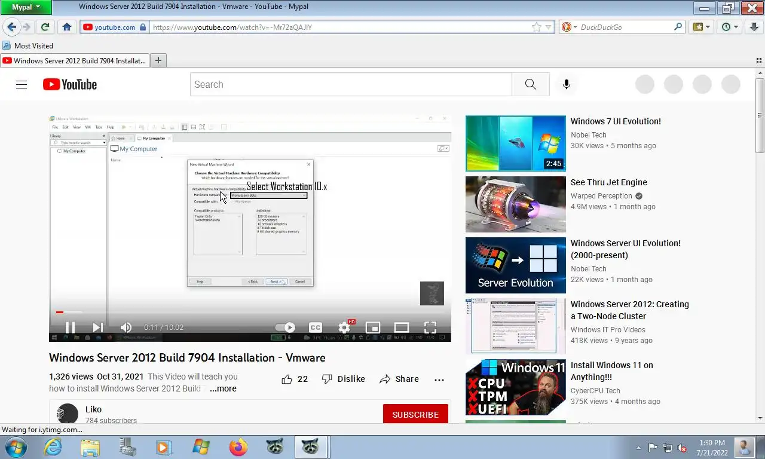Open Windows Media Player on taskbar
The width and height of the screenshot is (765, 459).
point(163,447)
